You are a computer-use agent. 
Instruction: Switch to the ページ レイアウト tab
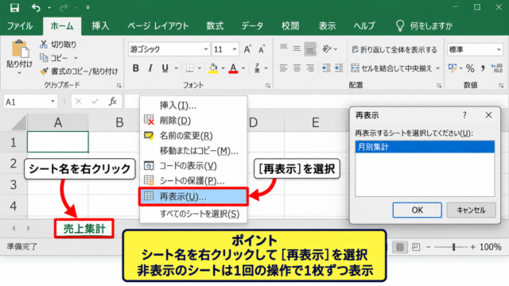[x=158, y=26]
